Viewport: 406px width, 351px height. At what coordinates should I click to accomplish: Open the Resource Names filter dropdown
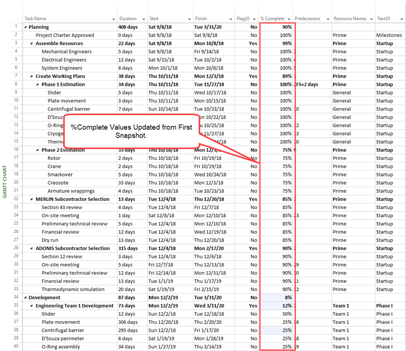click(371, 19)
